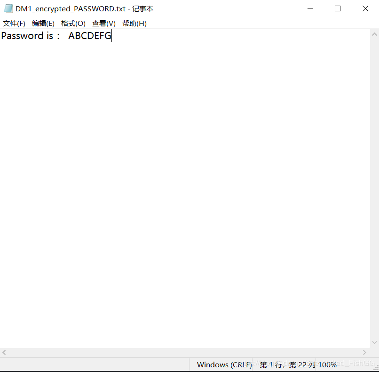
Task: Click the Notepad icon in the title bar
Action: tap(8, 8)
